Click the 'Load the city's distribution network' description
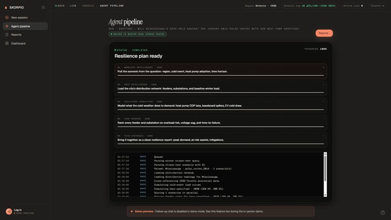Screen dimensions: 391x220 coord(168,89)
